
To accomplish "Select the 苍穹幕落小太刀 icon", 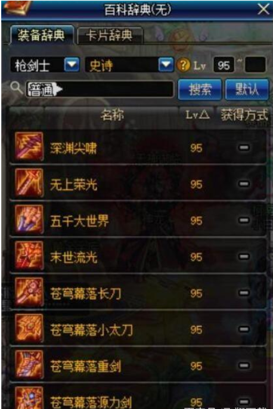I will 29,328.
